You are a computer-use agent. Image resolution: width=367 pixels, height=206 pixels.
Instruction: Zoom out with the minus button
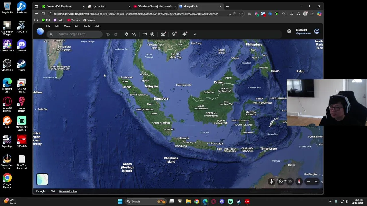(x=308, y=181)
